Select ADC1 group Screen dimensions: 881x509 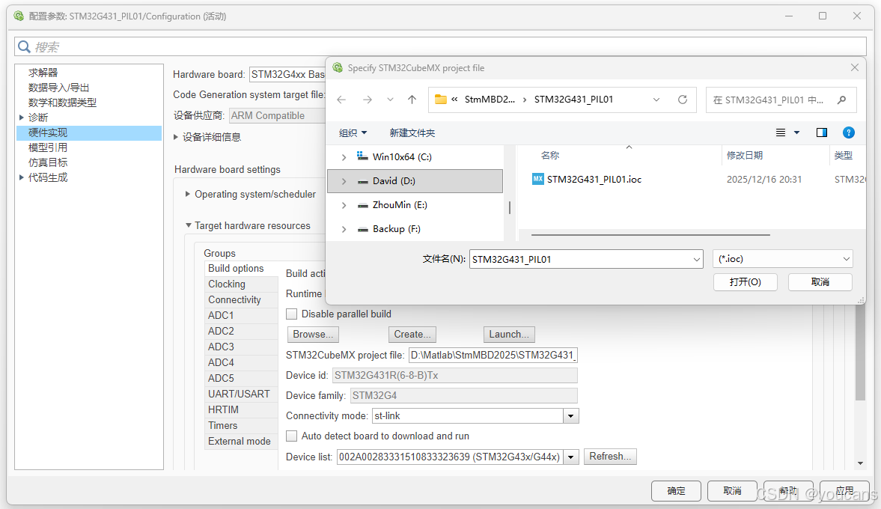242,316
